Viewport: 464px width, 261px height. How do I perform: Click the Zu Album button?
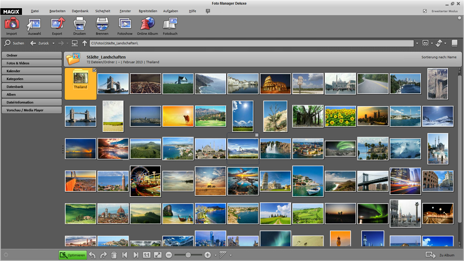[440, 255]
